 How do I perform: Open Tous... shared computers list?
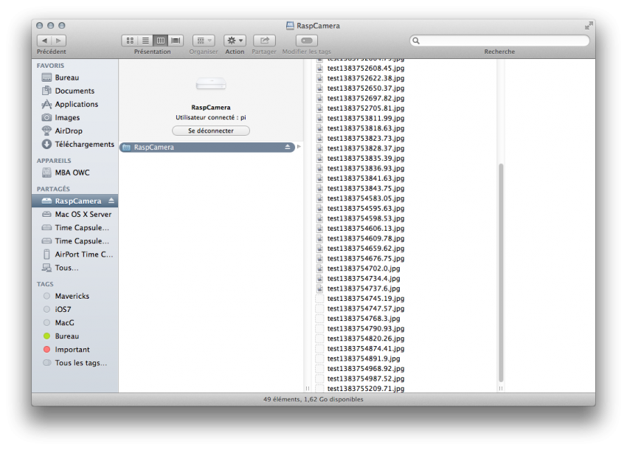tap(75, 268)
